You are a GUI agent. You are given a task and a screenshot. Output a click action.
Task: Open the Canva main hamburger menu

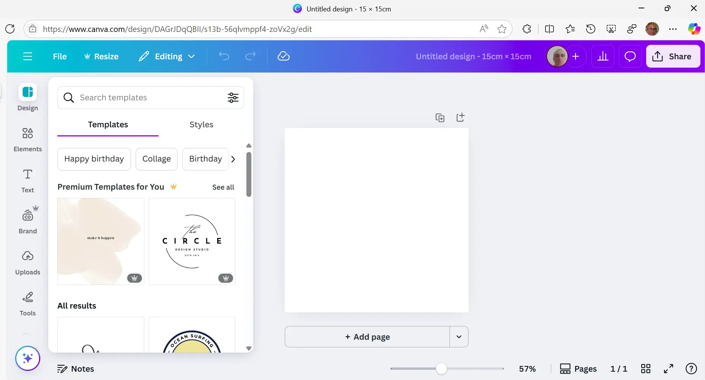pos(28,57)
